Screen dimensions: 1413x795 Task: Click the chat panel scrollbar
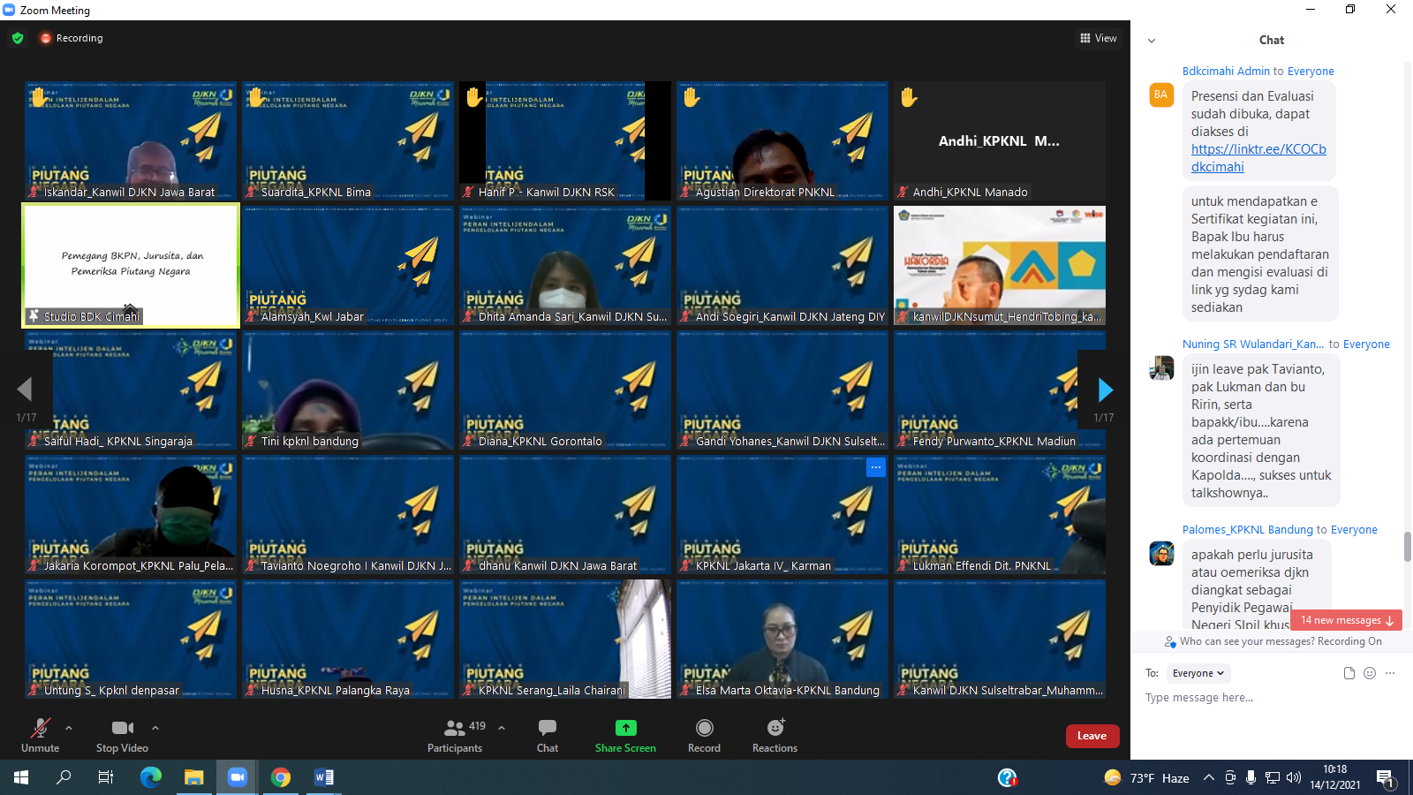coord(1407,546)
